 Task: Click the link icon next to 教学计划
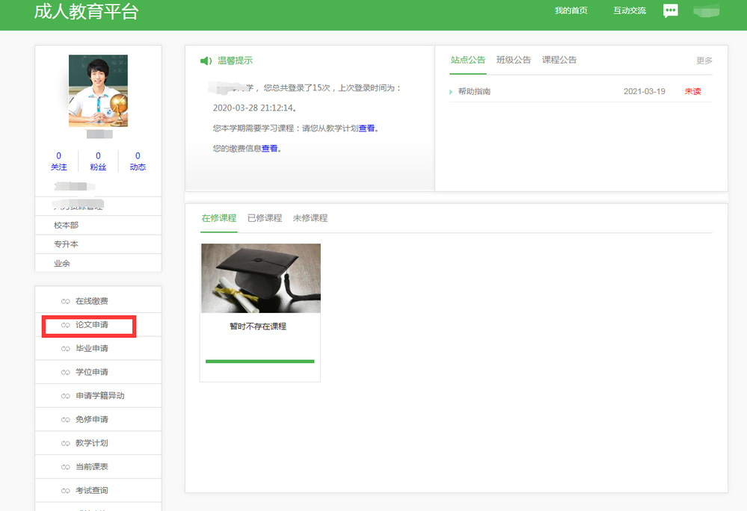(66, 443)
